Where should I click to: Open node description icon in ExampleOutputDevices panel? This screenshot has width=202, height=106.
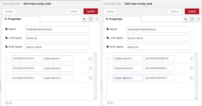pyautogui.click(x=192, y=19)
